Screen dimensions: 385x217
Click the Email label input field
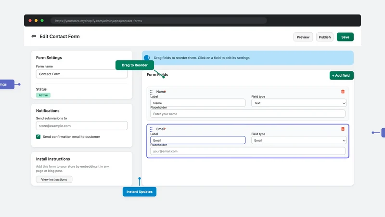click(198, 140)
